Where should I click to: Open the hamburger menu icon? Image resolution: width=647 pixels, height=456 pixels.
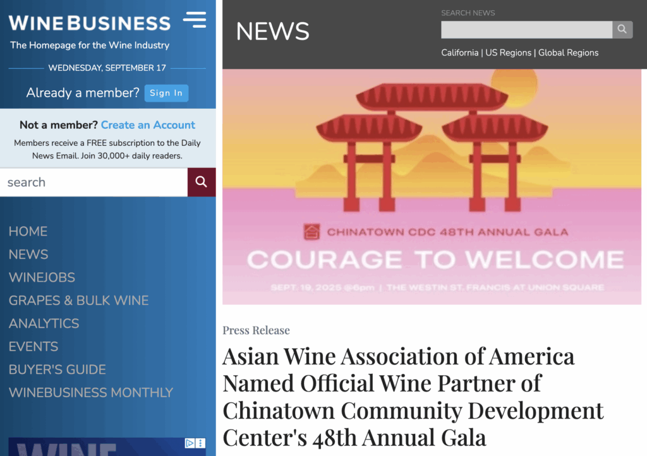195,20
